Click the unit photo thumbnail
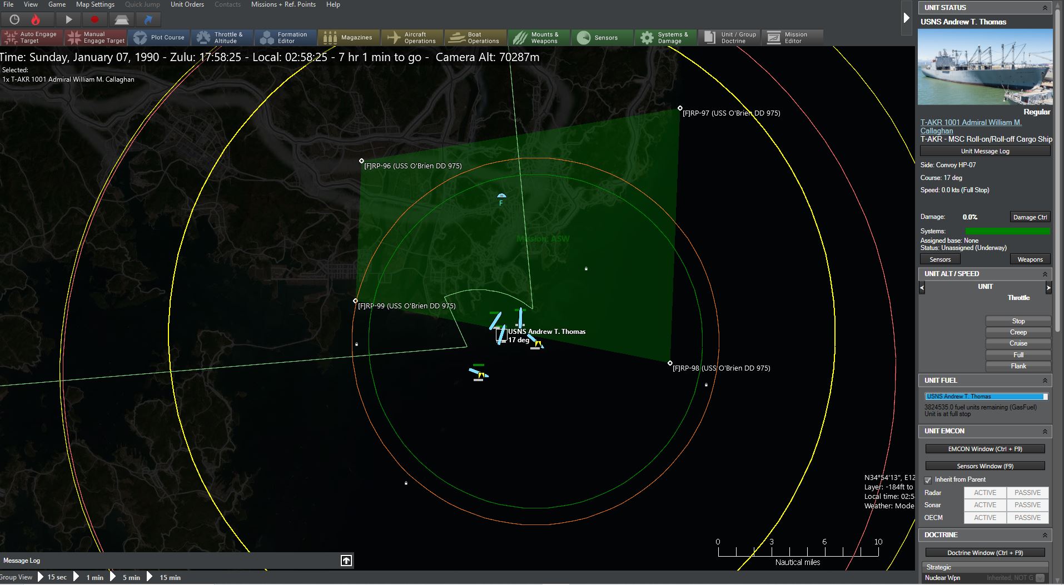Image resolution: width=1064 pixels, height=585 pixels. tap(985, 67)
